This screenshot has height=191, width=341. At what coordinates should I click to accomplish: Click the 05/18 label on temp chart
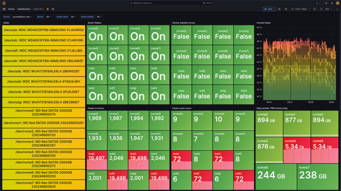tap(332, 102)
